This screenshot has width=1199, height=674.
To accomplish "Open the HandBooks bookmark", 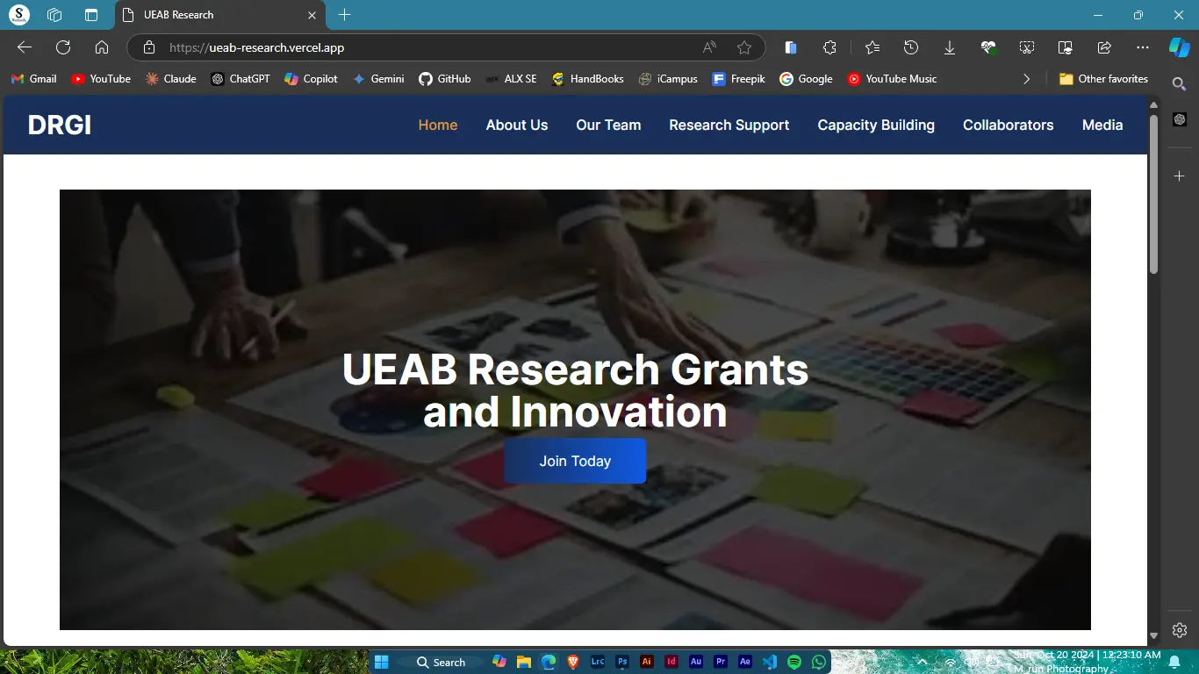I will 587,79.
